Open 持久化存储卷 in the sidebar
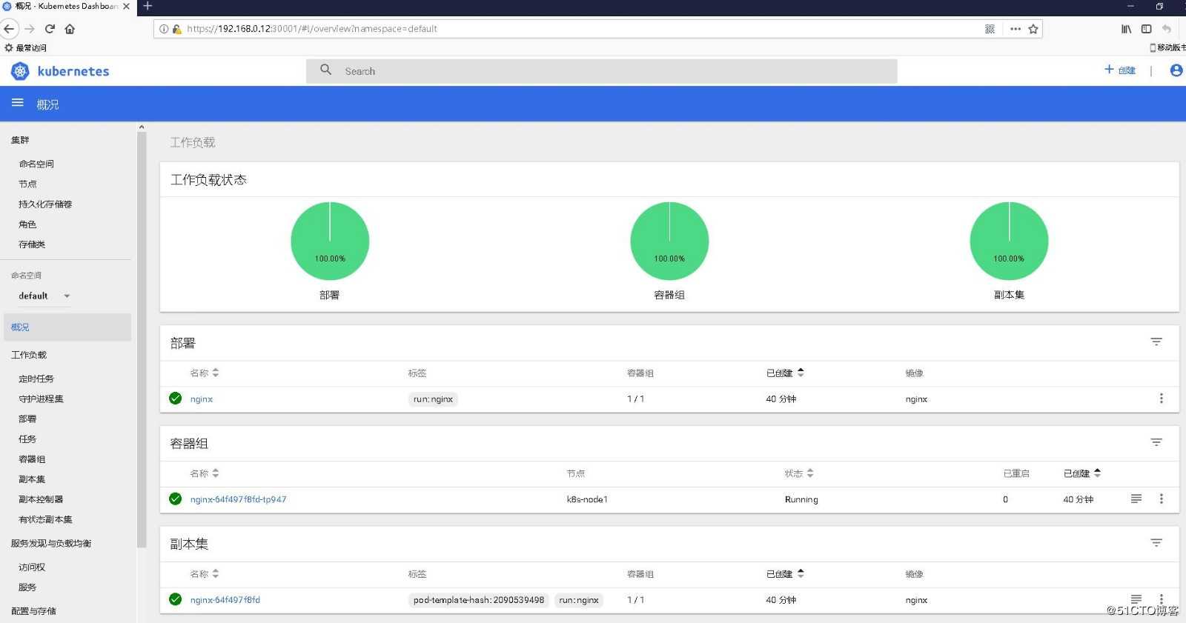Screen dimensions: 1186x623 pyautogui.click(x=45, y=204)
